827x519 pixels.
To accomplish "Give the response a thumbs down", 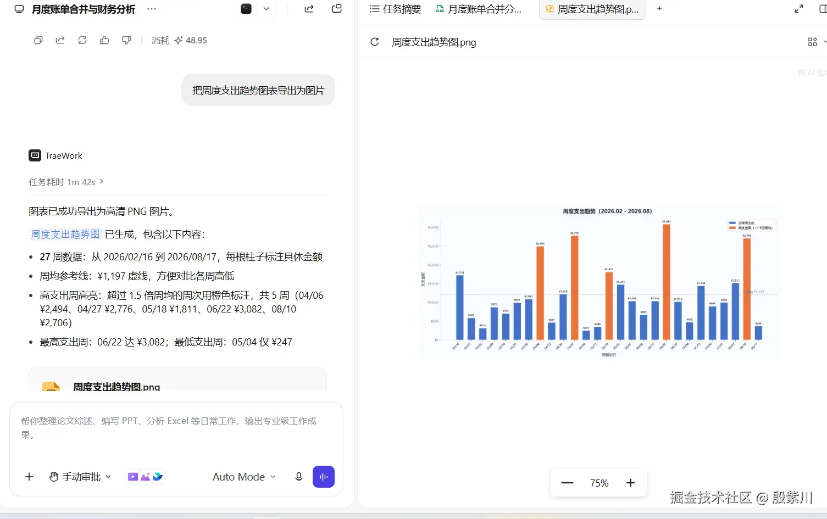I will (126, 40).
